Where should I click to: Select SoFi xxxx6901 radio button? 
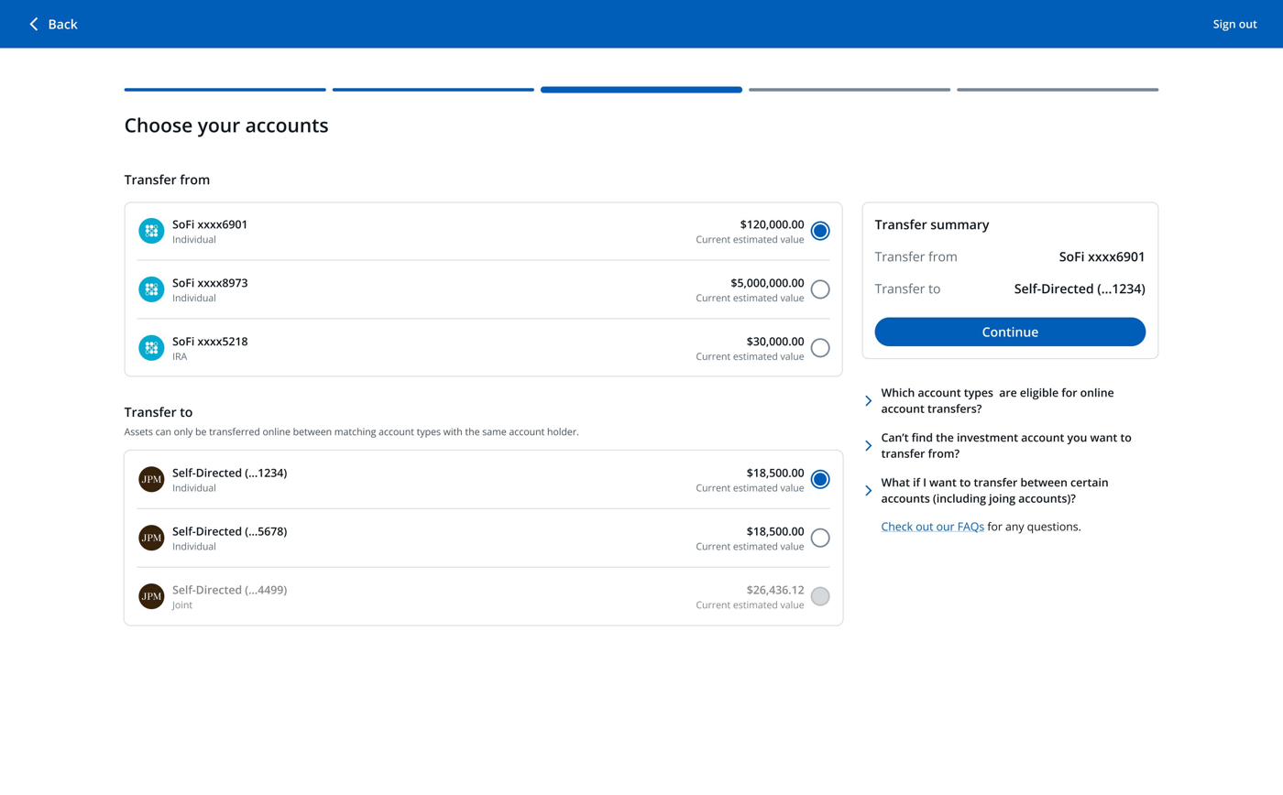[x=820, y=231]
